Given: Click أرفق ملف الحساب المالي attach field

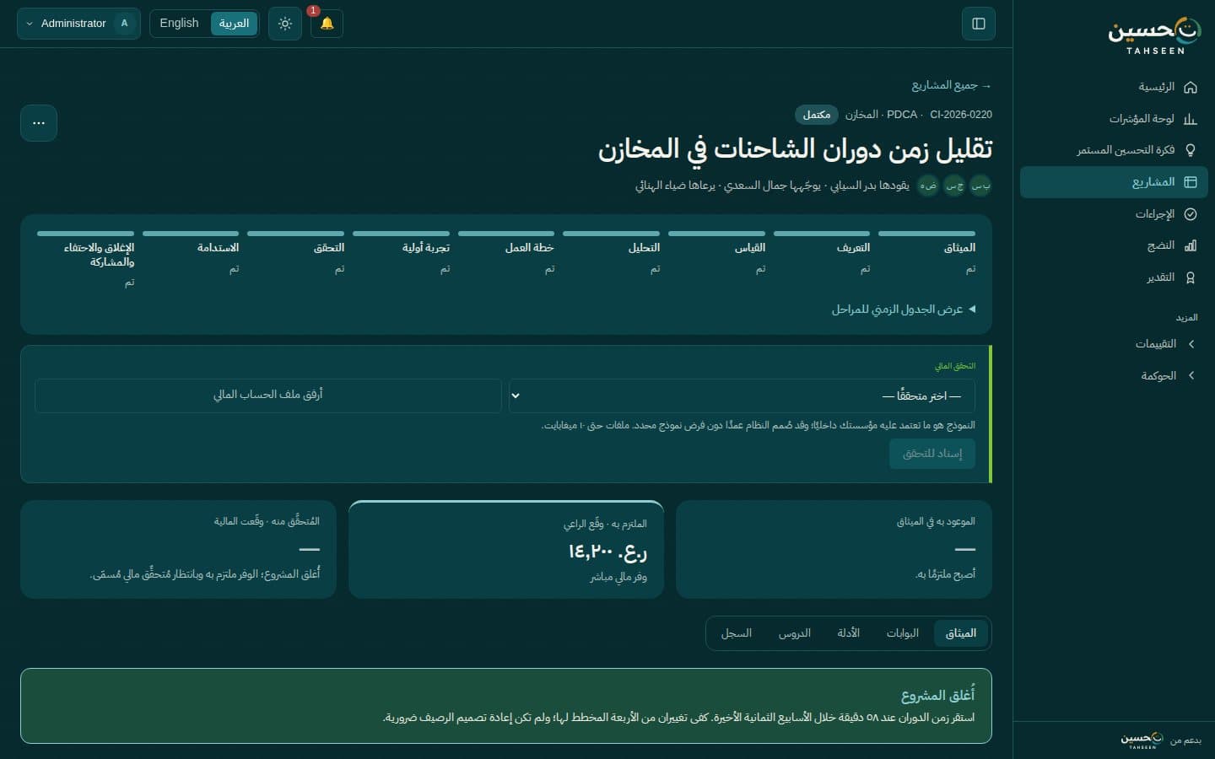Looking at the screenshot, I should pyautogui.click(x=268, y=395).
